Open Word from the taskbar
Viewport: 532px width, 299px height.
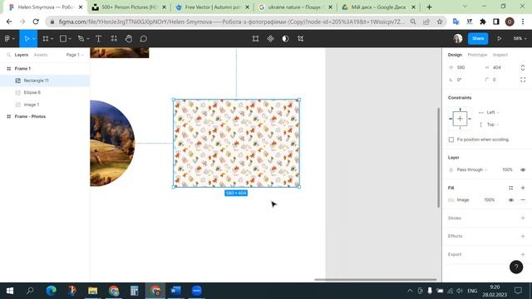175,291
